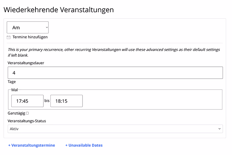Click the 'bis' text between time fields
The height and width of the screenshot is (155, 232).
pyautogui.click(x=47, y=100)
